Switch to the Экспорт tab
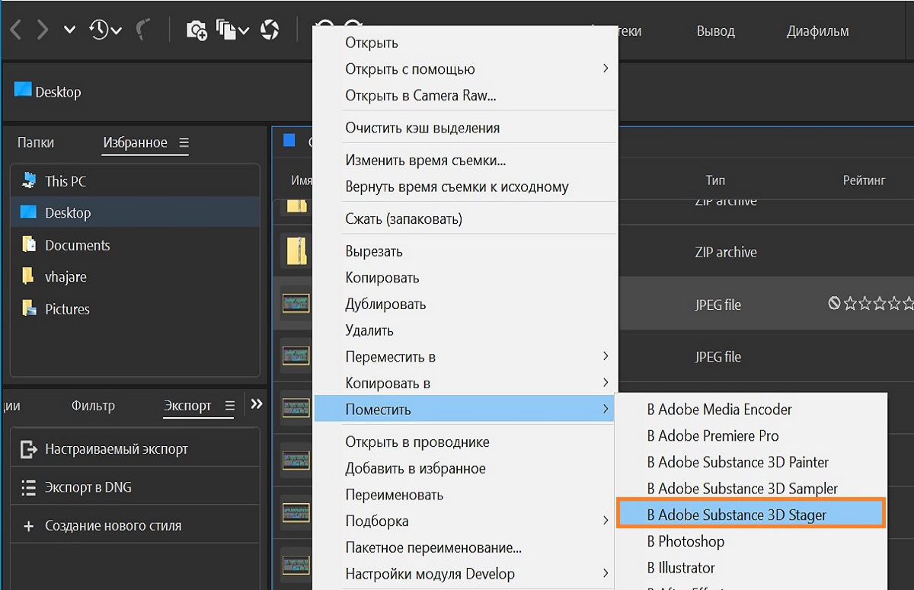The width and height of the screenshot is (914, 590). (187, 406)
